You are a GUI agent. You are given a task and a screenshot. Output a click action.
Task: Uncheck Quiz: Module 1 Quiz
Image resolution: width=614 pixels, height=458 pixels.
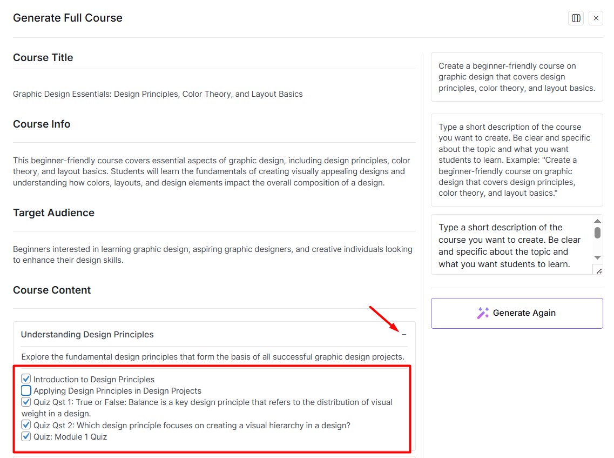[x=25, y=436]
